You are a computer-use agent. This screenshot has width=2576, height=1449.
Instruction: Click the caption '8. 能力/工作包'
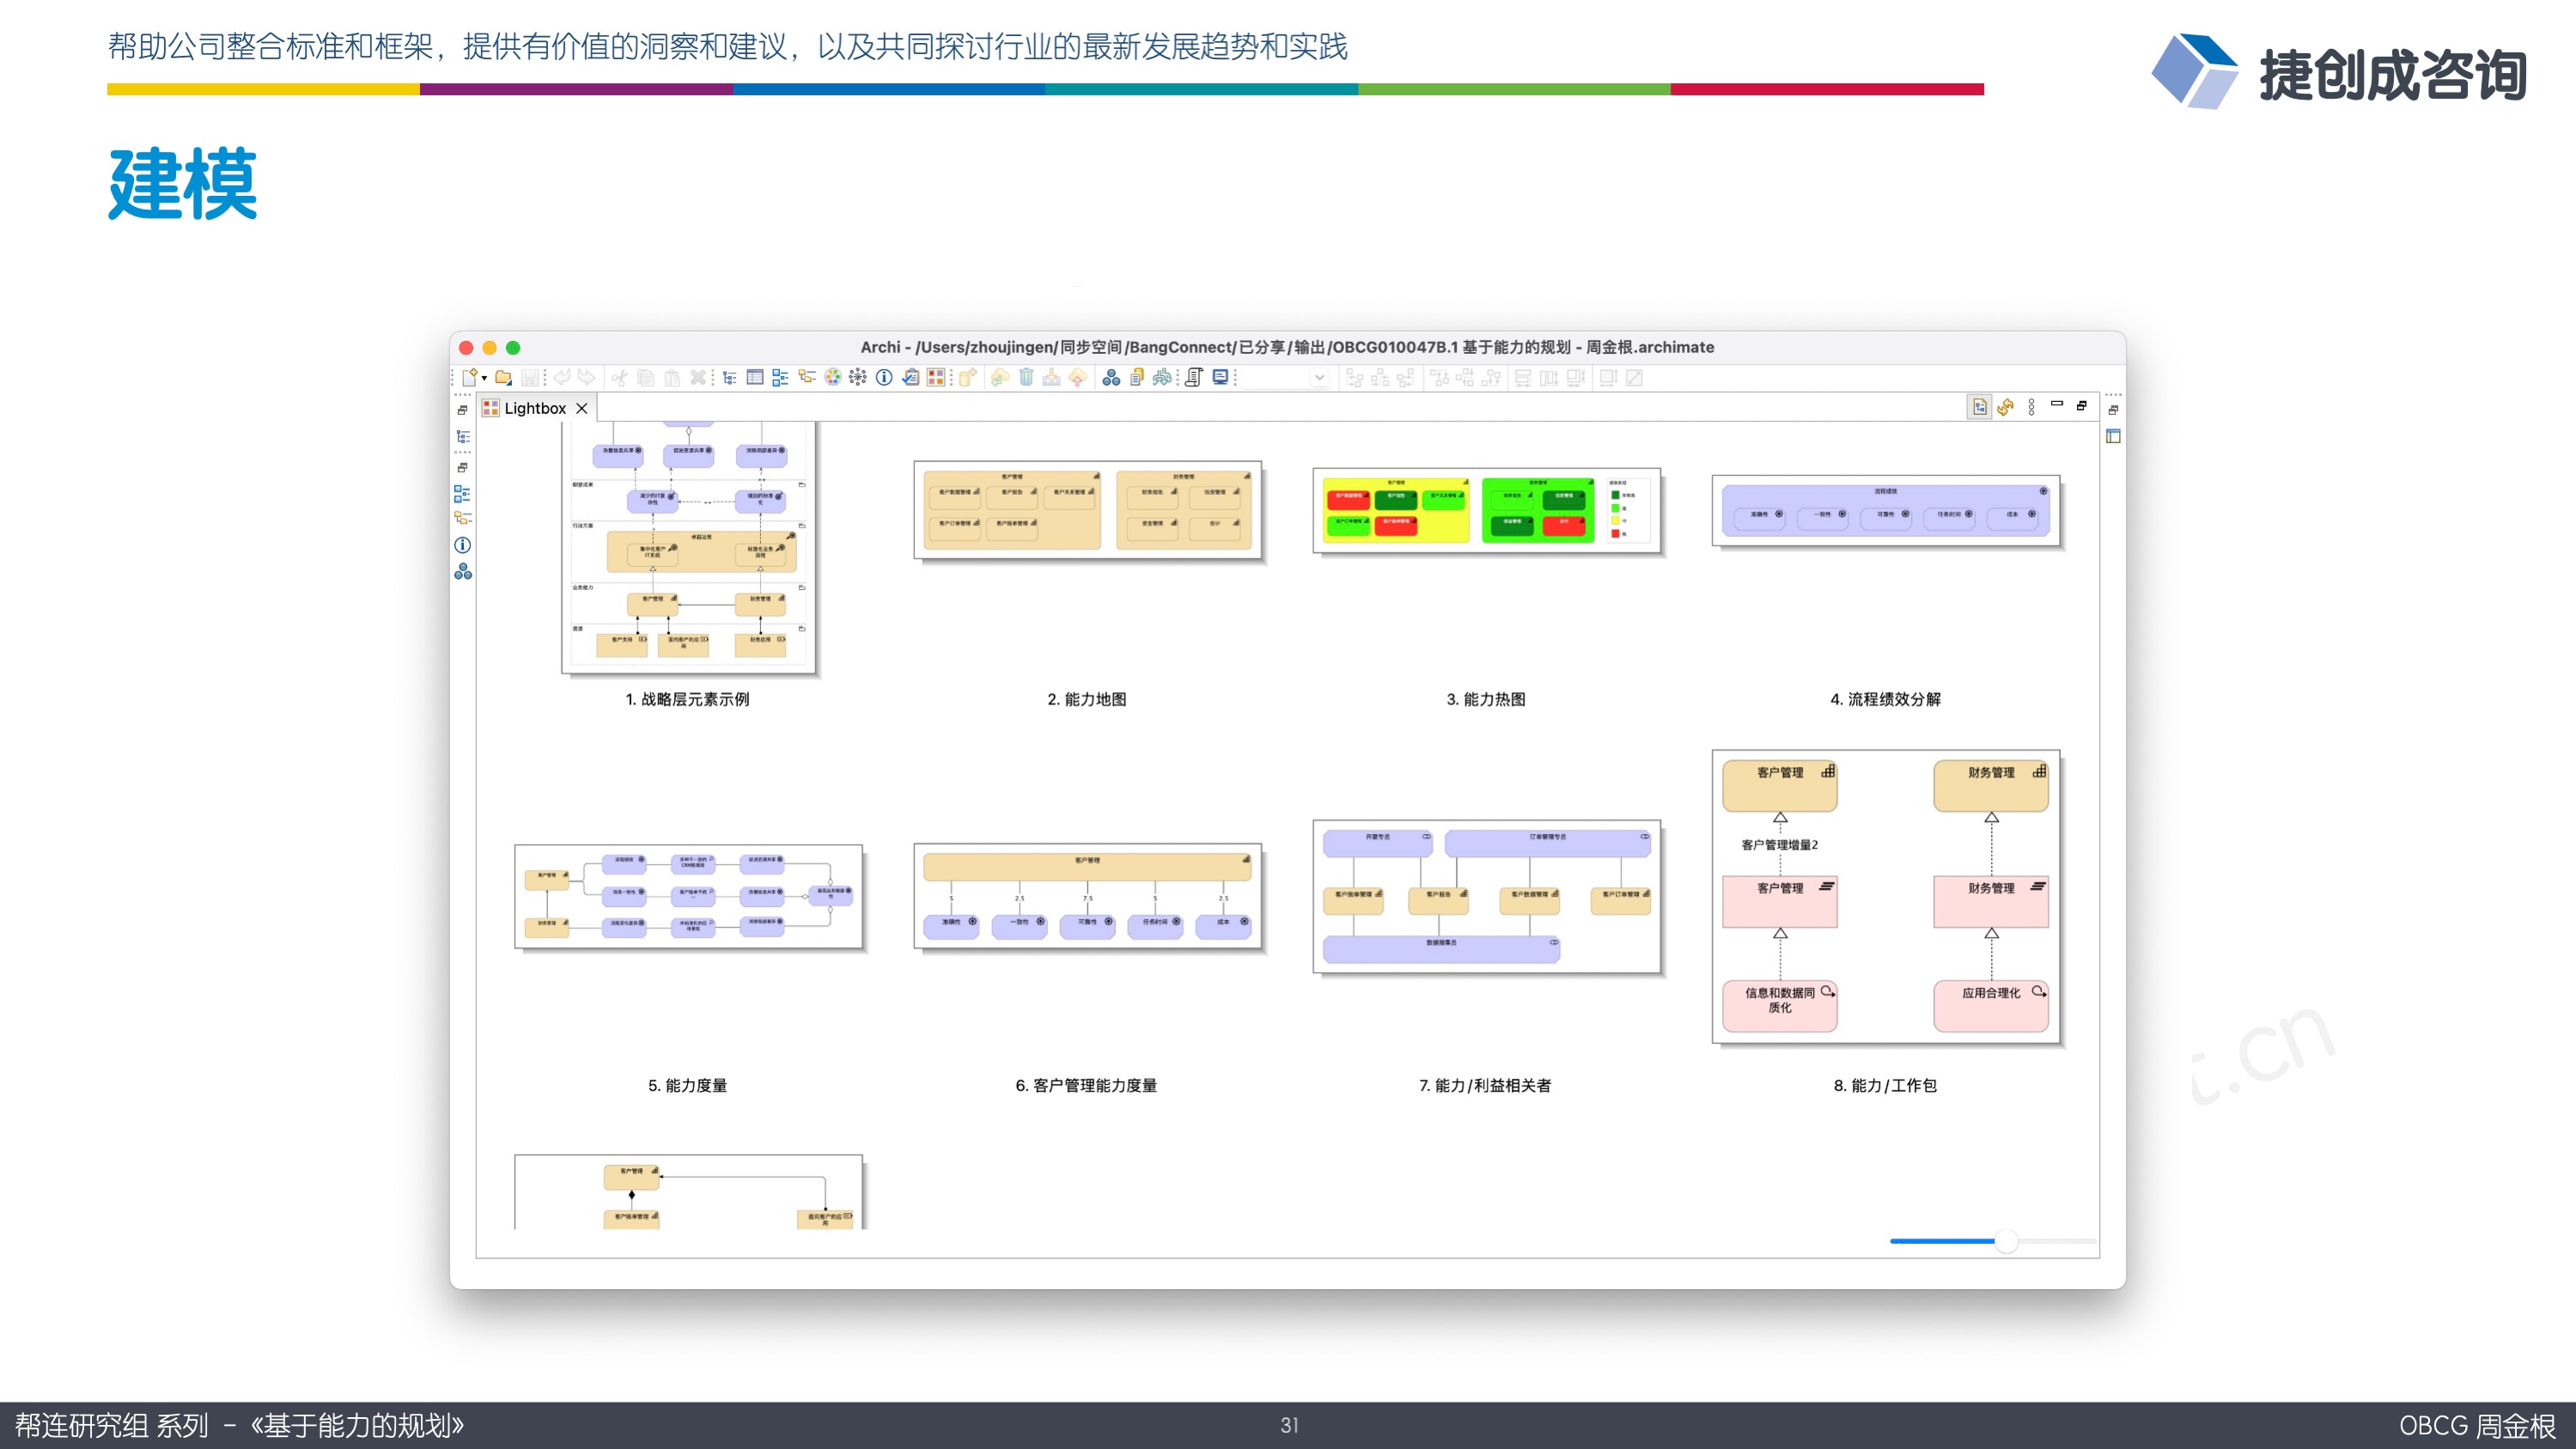(x=1885, y=1085)
